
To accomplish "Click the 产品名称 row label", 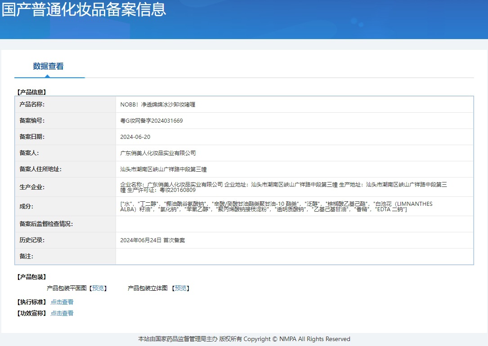I will coord(32,104).
